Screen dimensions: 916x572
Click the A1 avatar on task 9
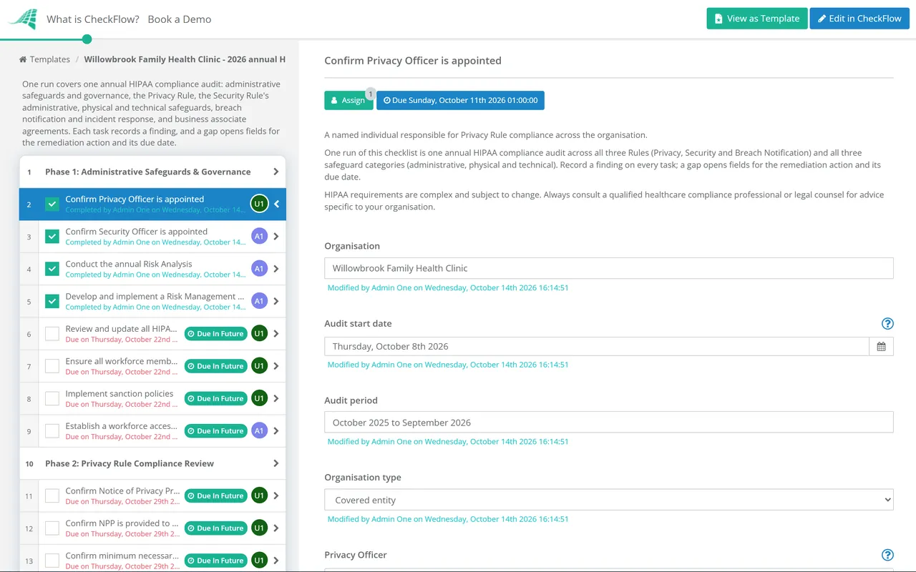click(259, 430)
